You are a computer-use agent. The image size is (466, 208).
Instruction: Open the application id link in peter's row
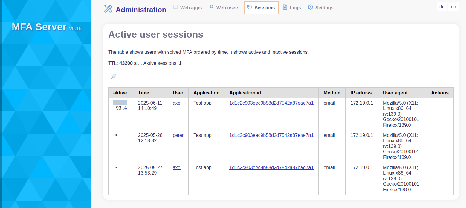pos(271,135)
